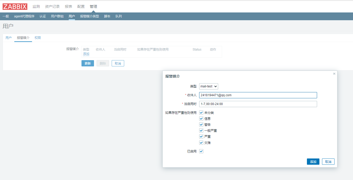Image resolution: width=353 pixels, height=180 pixels.
Task: Open the 类型 mail-test dropdown
Action: [209, 86]
